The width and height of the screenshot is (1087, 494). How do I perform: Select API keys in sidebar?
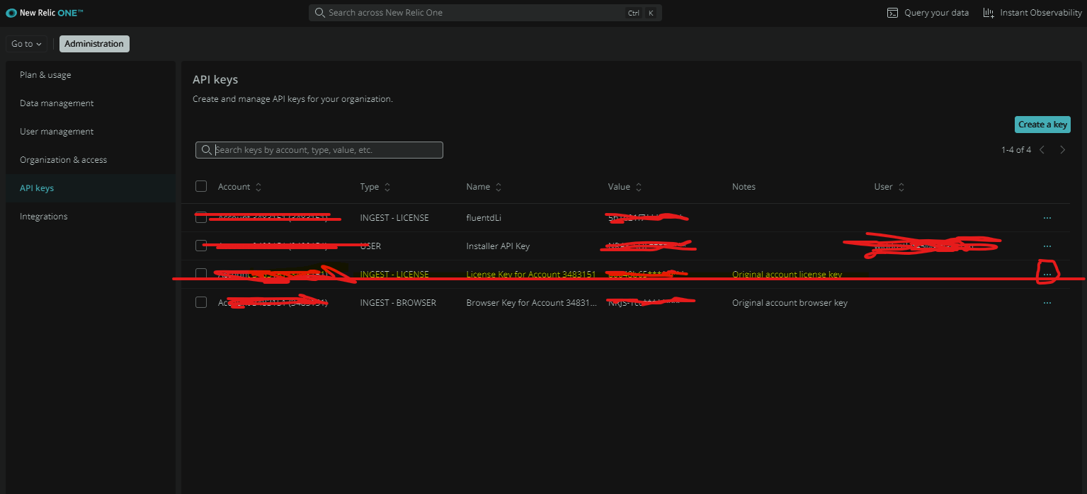tap(37, 188)
